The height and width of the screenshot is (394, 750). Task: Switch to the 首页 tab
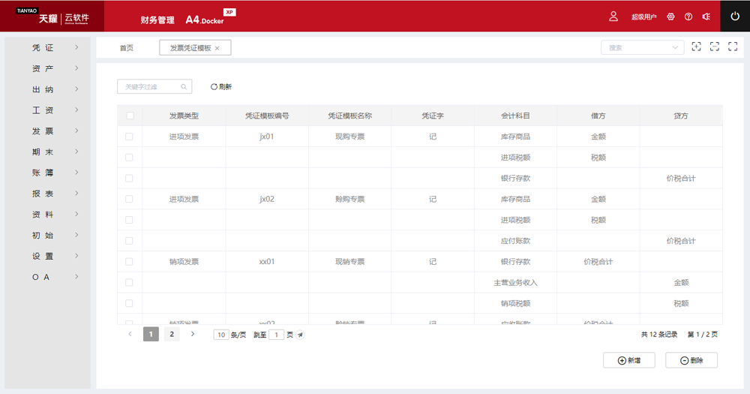pyautogui.click(x=127, y=47)
